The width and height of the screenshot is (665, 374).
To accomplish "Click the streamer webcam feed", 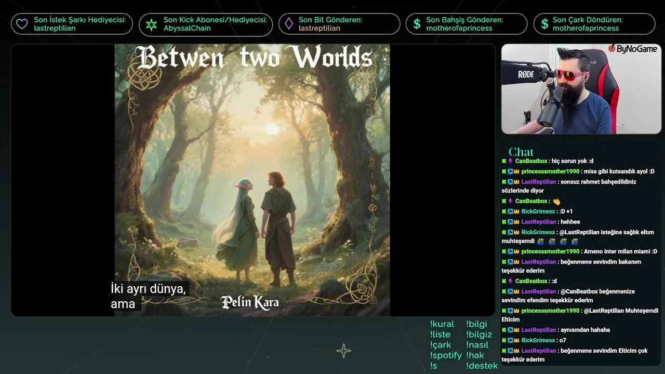I will point(581,89).
